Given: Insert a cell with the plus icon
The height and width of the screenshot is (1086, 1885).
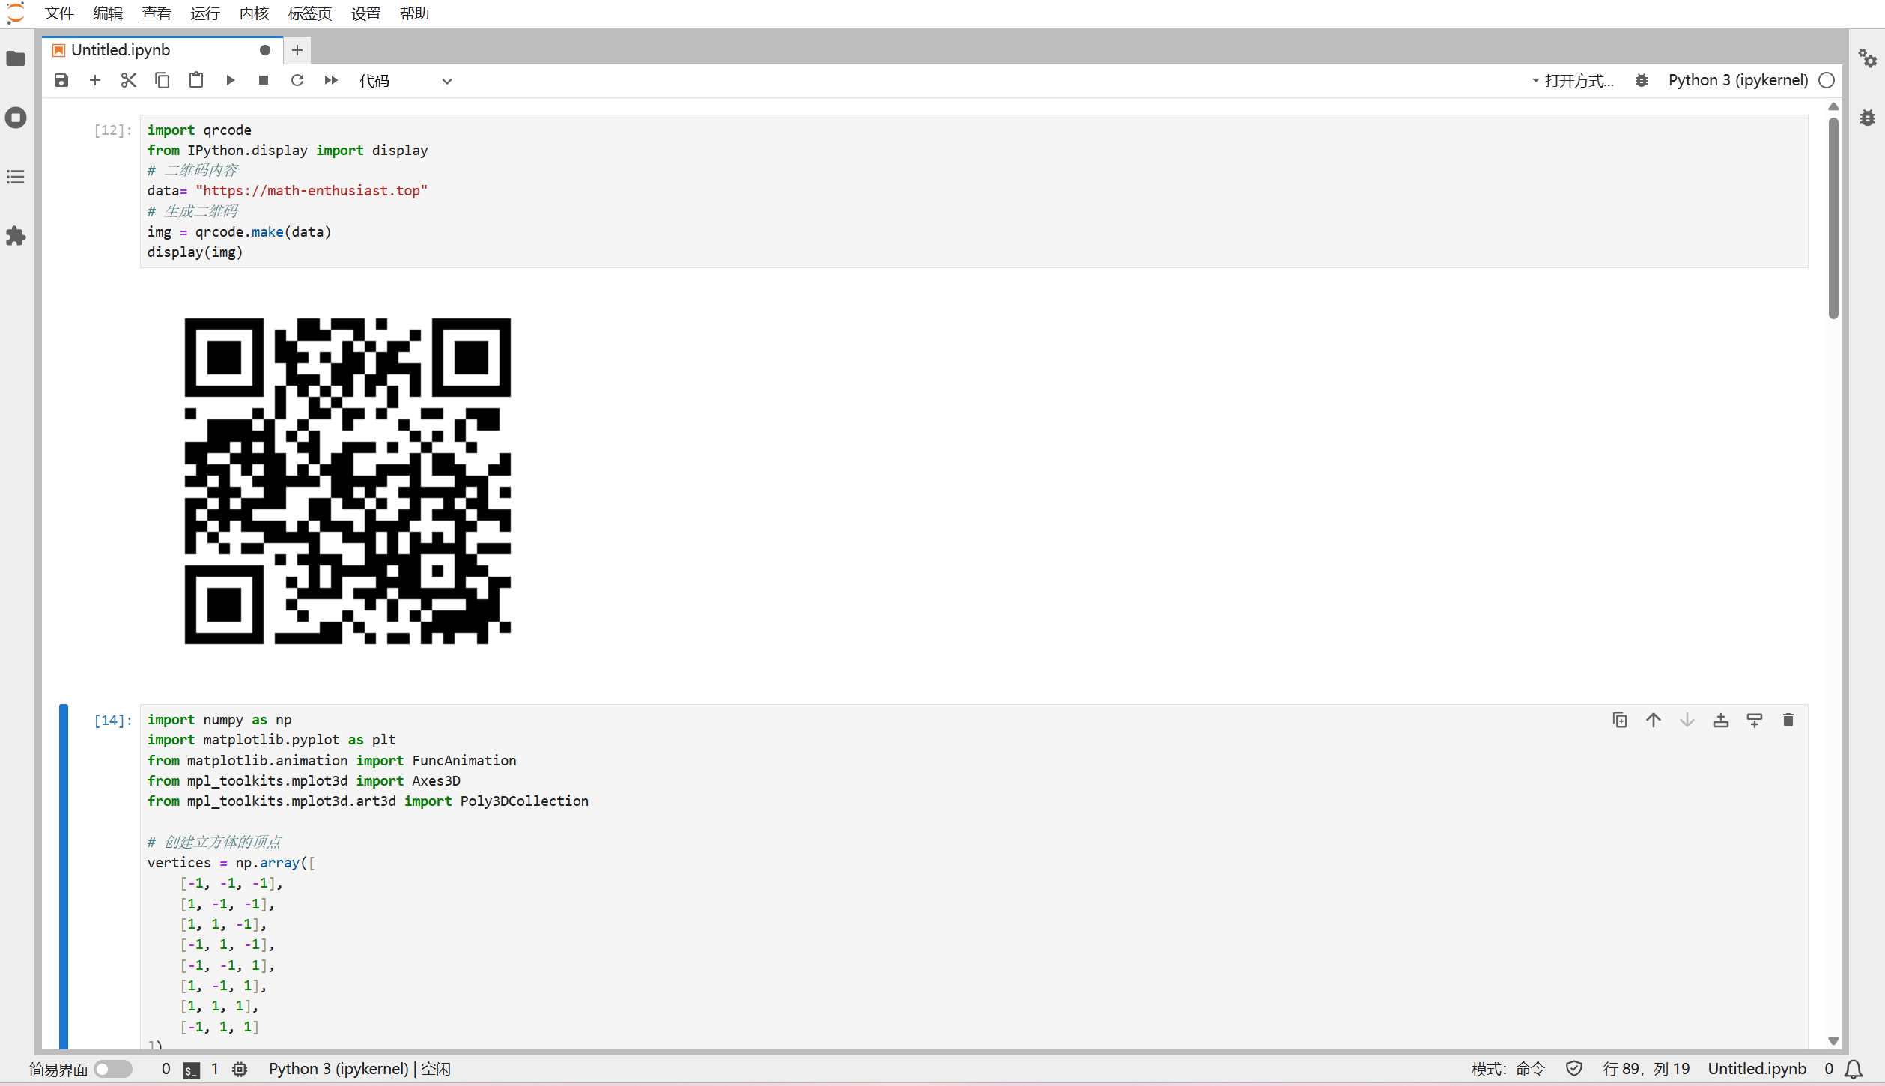Looking at the screenshot, I should (95, 80).
